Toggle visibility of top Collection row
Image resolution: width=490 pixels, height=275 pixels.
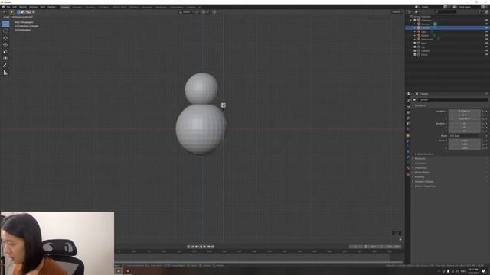click(487, 20)
